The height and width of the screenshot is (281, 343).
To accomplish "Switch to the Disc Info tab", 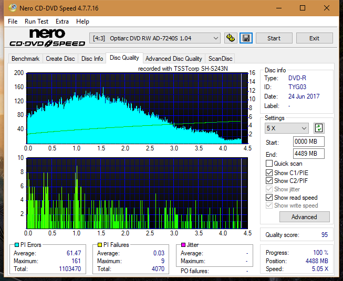I will 92,59.
